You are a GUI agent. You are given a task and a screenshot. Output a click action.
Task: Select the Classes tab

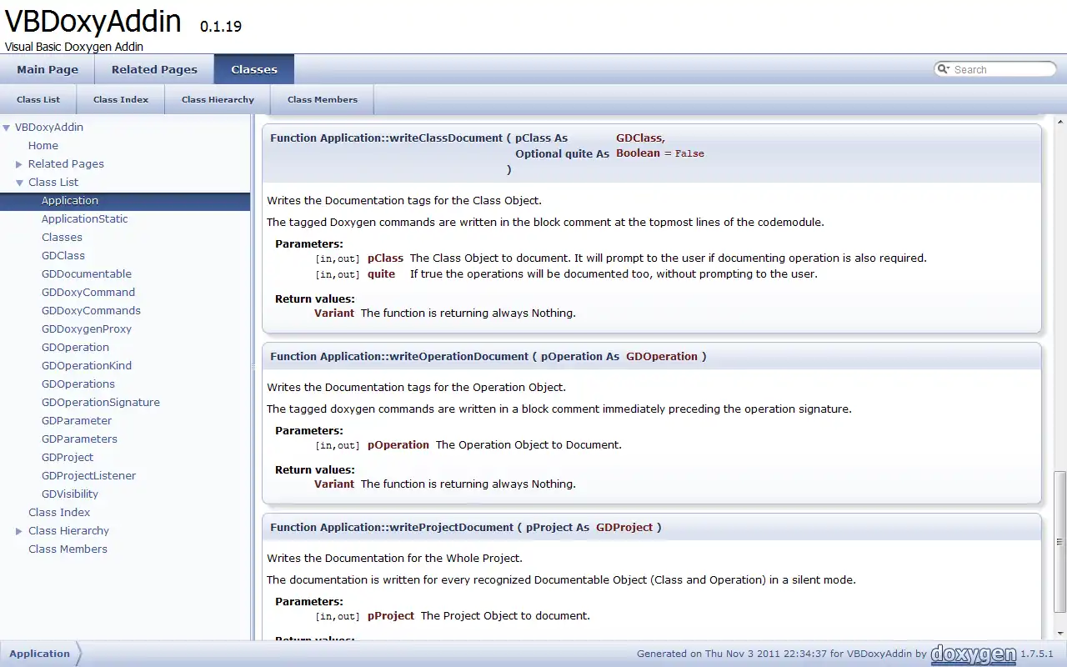click(254, 69)
